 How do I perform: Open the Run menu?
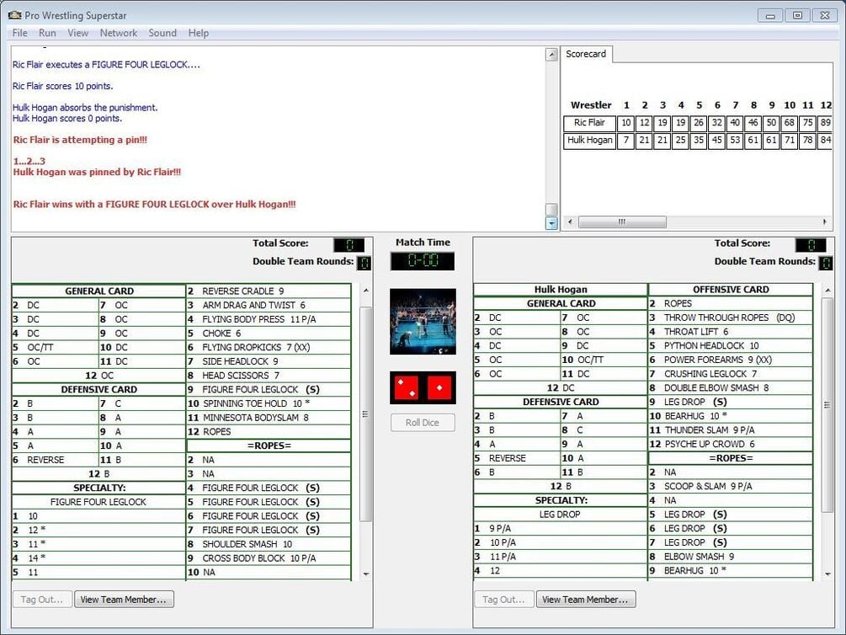[47, 33]
